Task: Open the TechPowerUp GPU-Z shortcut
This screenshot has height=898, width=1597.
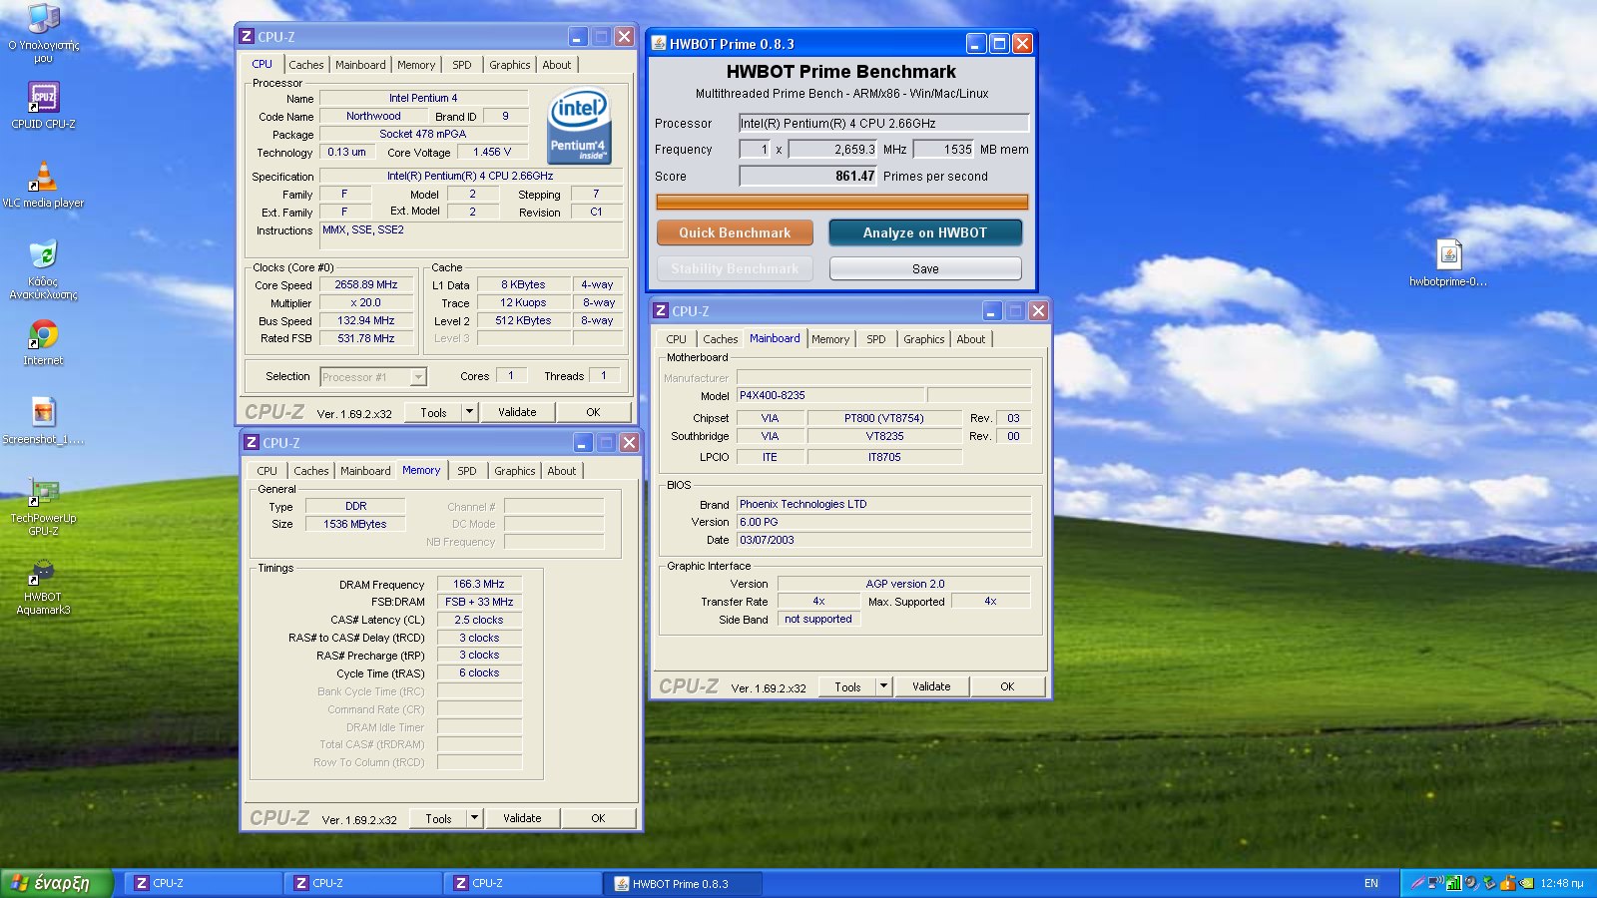Action: [44, 492]
